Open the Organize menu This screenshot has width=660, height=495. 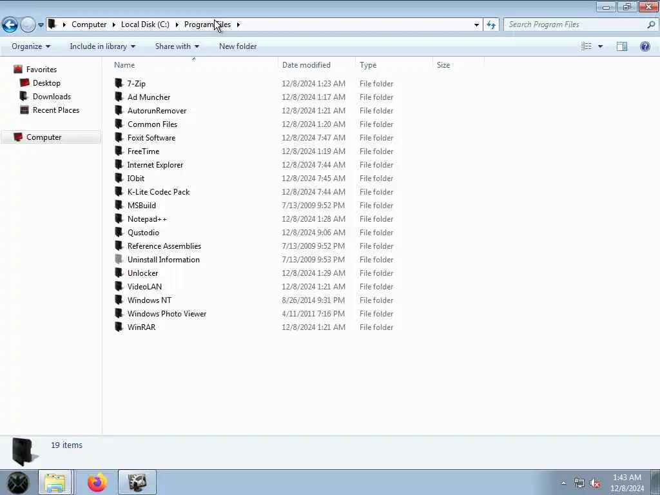(x=31, y=46)
